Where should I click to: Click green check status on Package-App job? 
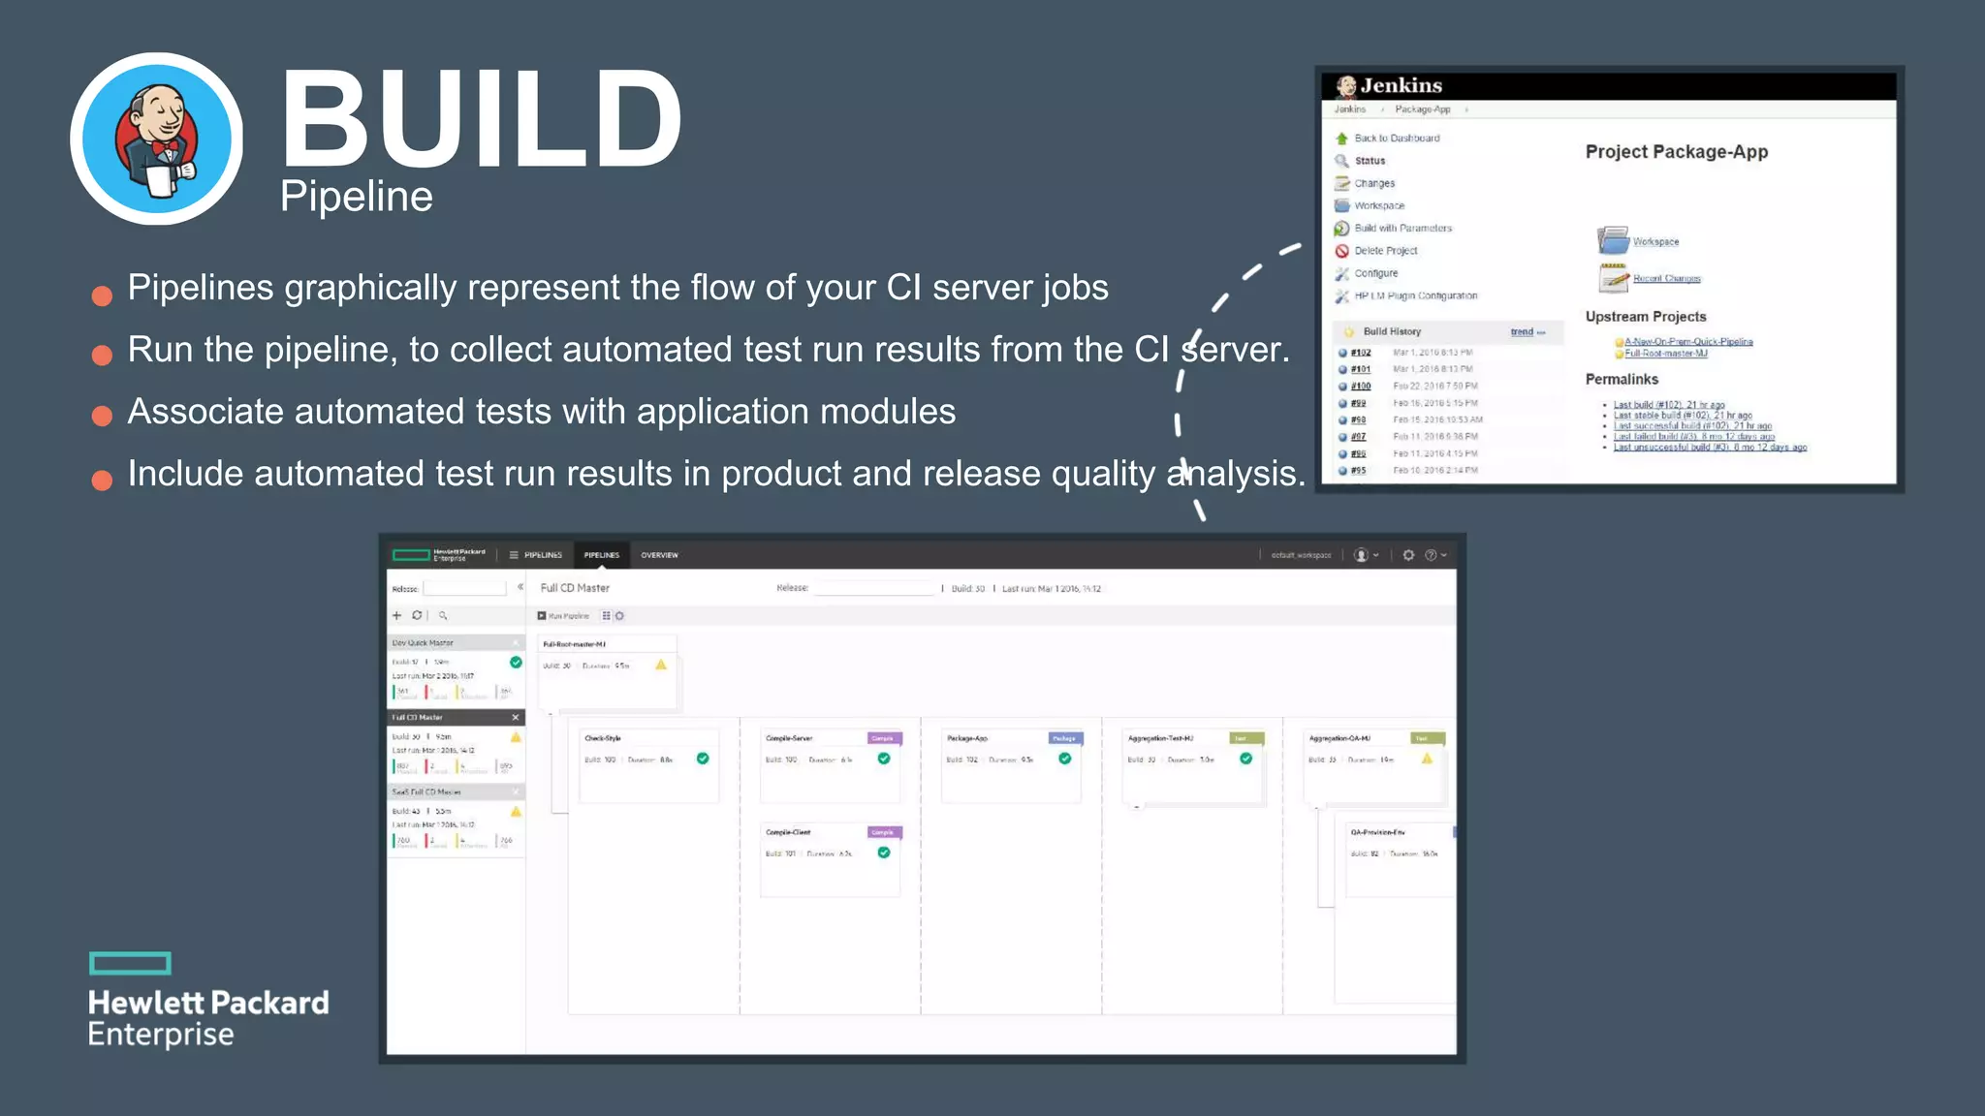click(1065, 759)
